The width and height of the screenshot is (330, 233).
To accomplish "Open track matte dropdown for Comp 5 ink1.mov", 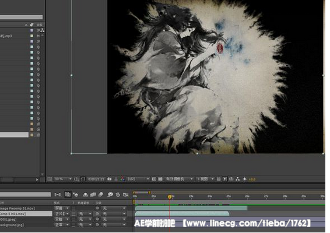I will pos(85,214).
